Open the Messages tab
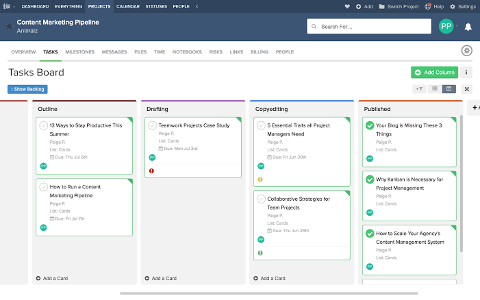480x300 pixels. pos(114,52)
